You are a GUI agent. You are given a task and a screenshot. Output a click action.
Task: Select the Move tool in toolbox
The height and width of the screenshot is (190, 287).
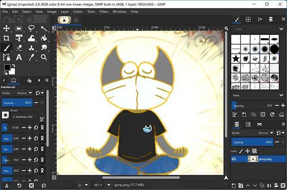point(7,28)
